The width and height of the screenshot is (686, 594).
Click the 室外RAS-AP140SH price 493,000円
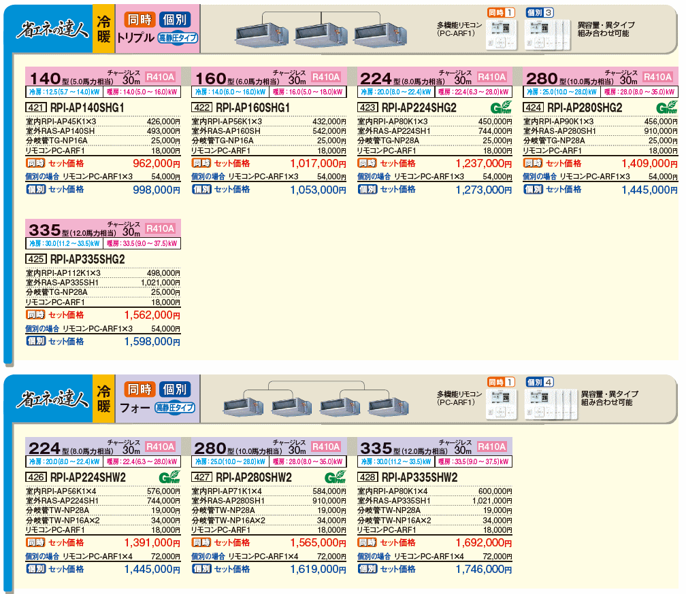coord(163,131)
